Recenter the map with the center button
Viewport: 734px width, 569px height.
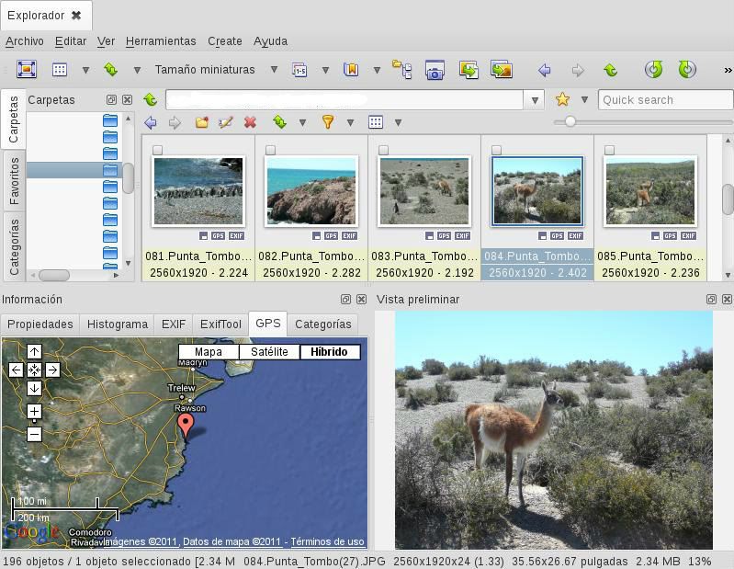34,370
